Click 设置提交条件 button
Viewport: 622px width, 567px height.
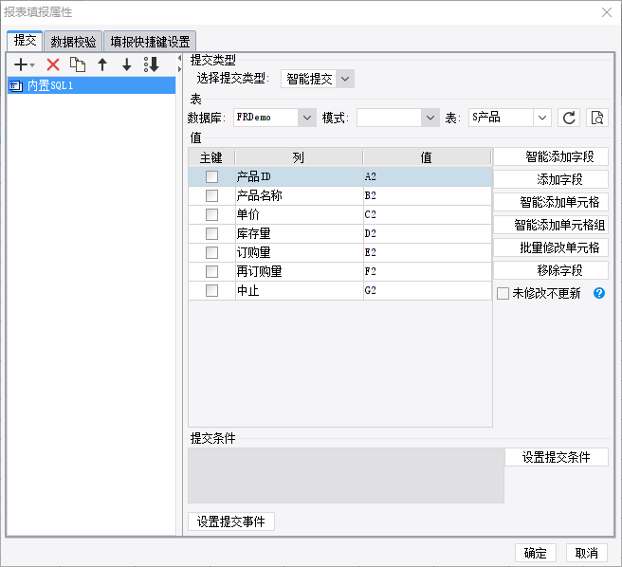point(557,457)
